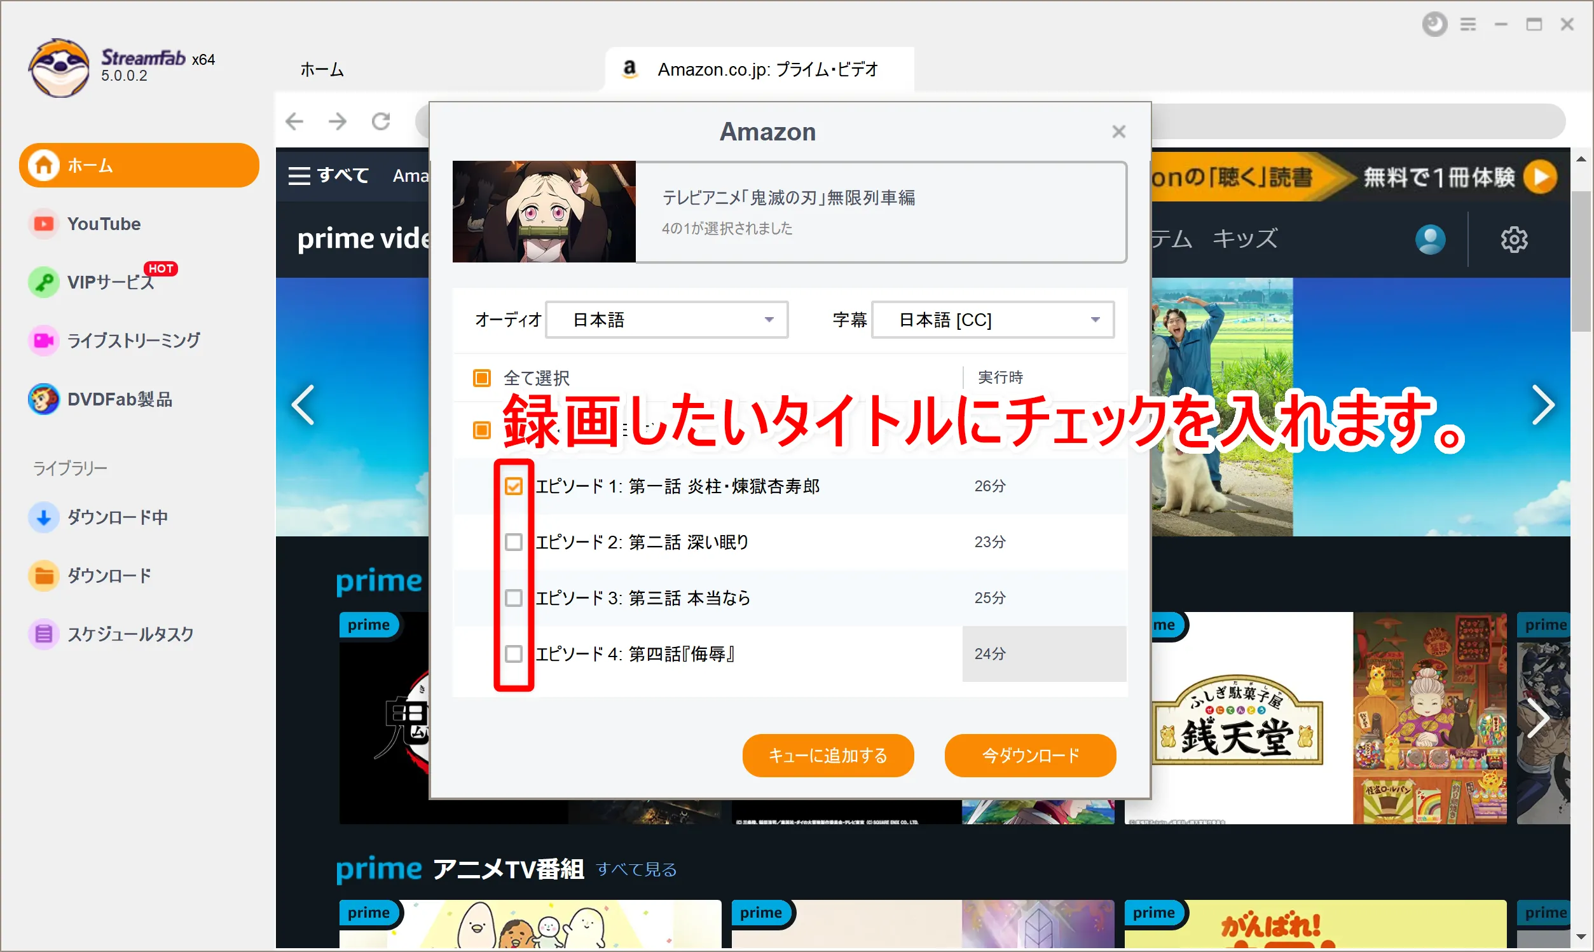Open the オーディオ 日本語 dropdown
Screen dimensions: 1594x952
(x=667, y=320)
